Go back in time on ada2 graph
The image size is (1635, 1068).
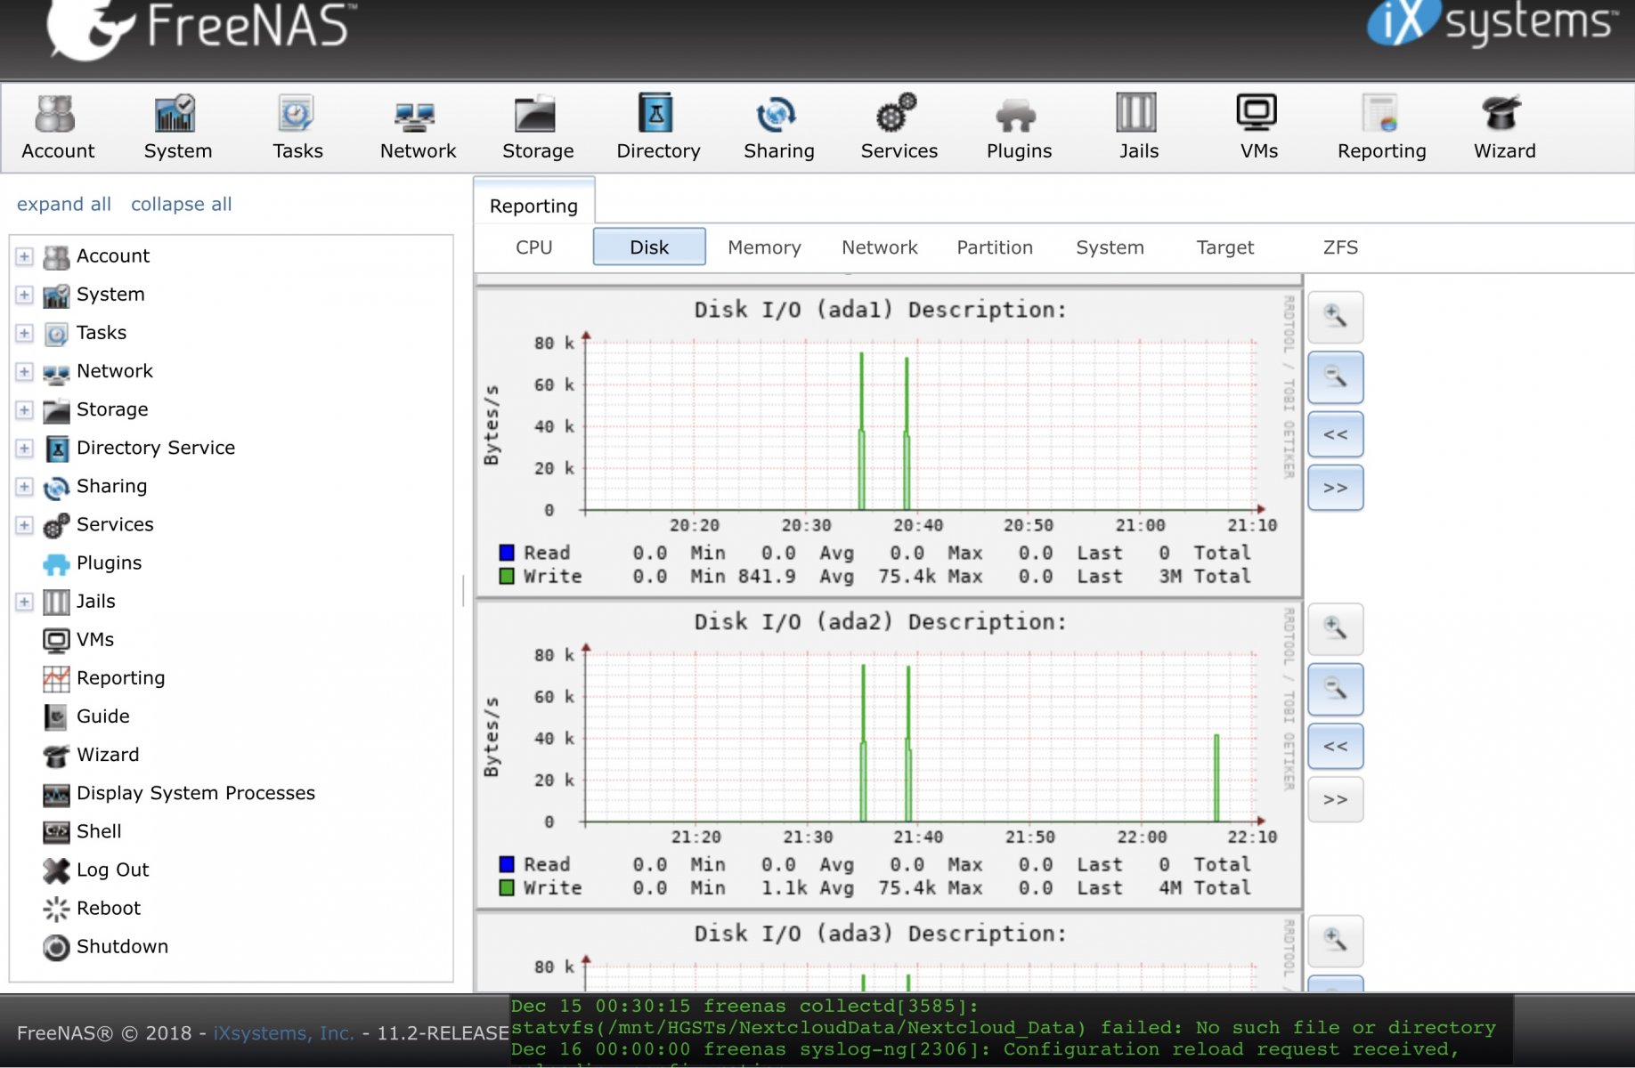tap(1335, 747)
